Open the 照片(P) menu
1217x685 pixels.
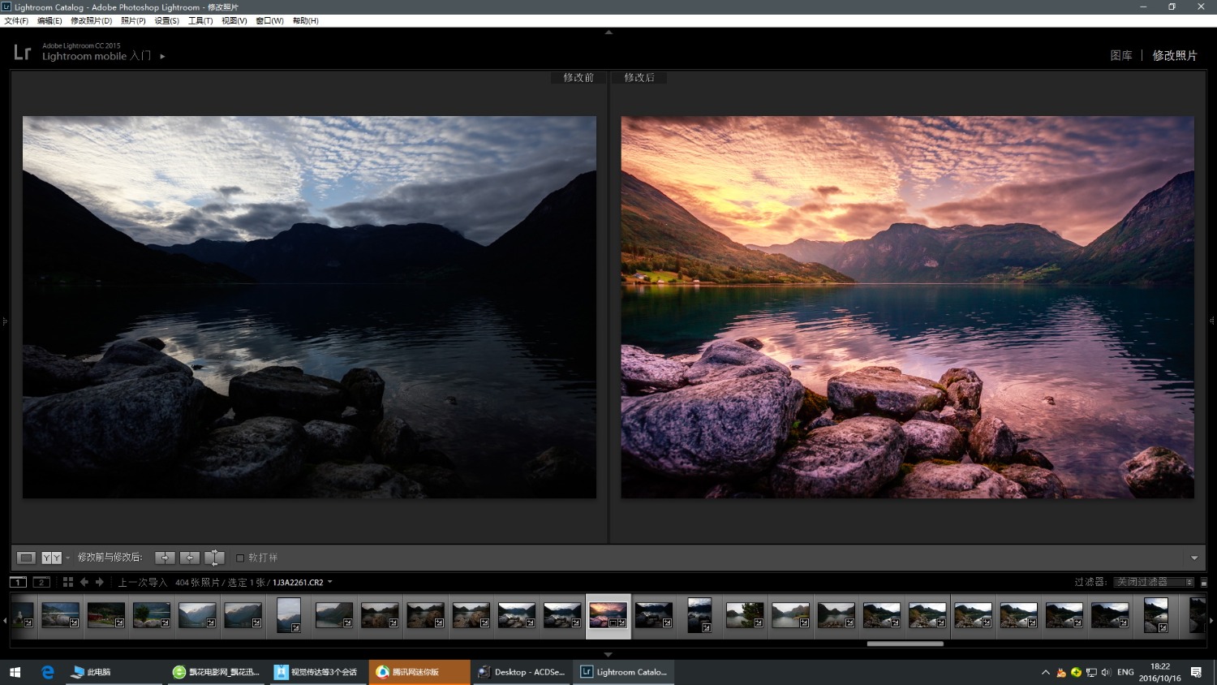(x=133, y=21)
